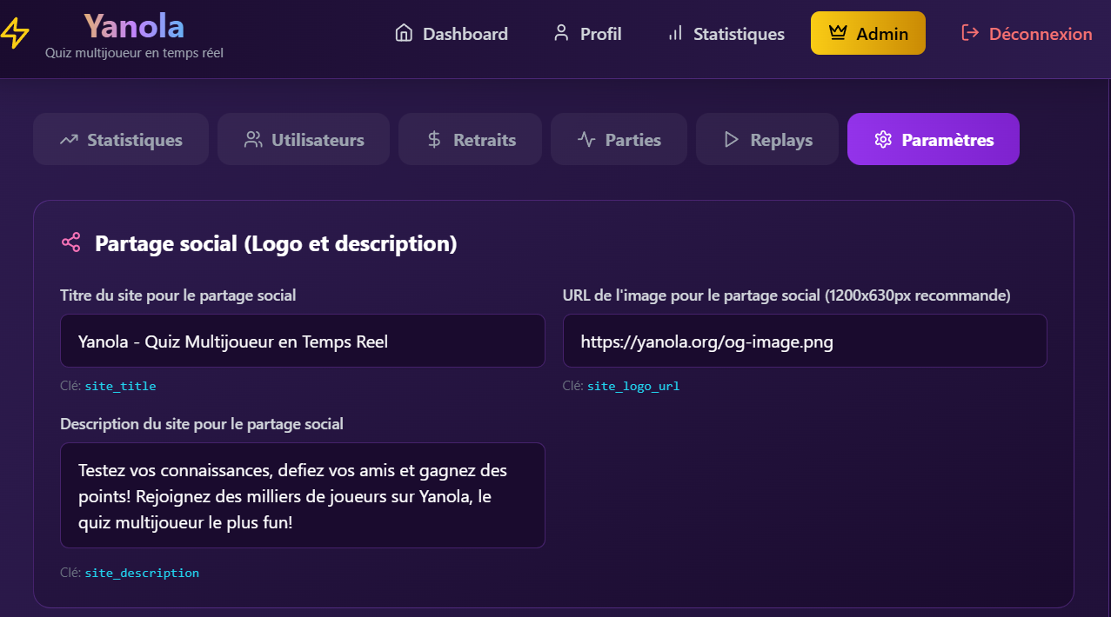Open the Statistiques admin tab
1111x617 pixels.
[x=121, y=140]
